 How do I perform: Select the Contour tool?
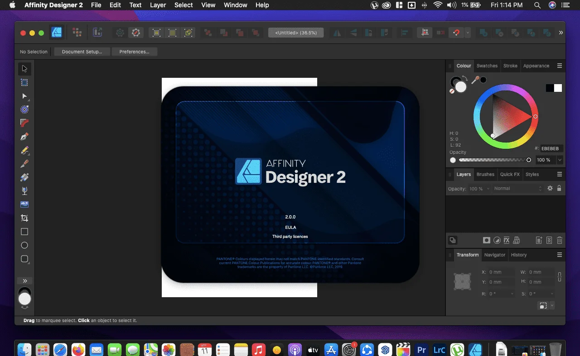pos(24,109)
